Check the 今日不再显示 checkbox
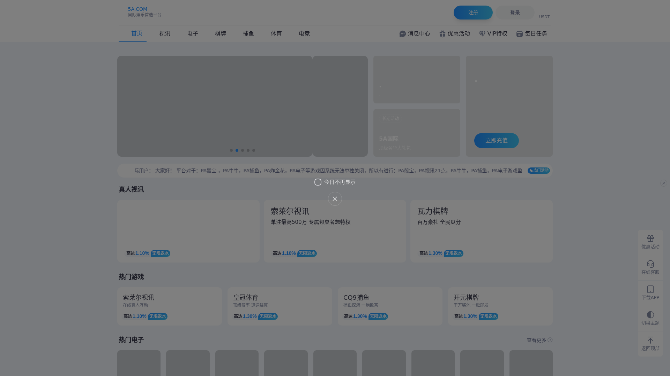 click(x=318, y=182)
